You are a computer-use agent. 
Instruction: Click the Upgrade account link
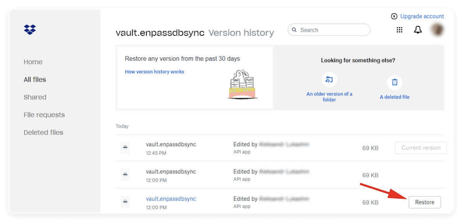(x=422, y=17)
